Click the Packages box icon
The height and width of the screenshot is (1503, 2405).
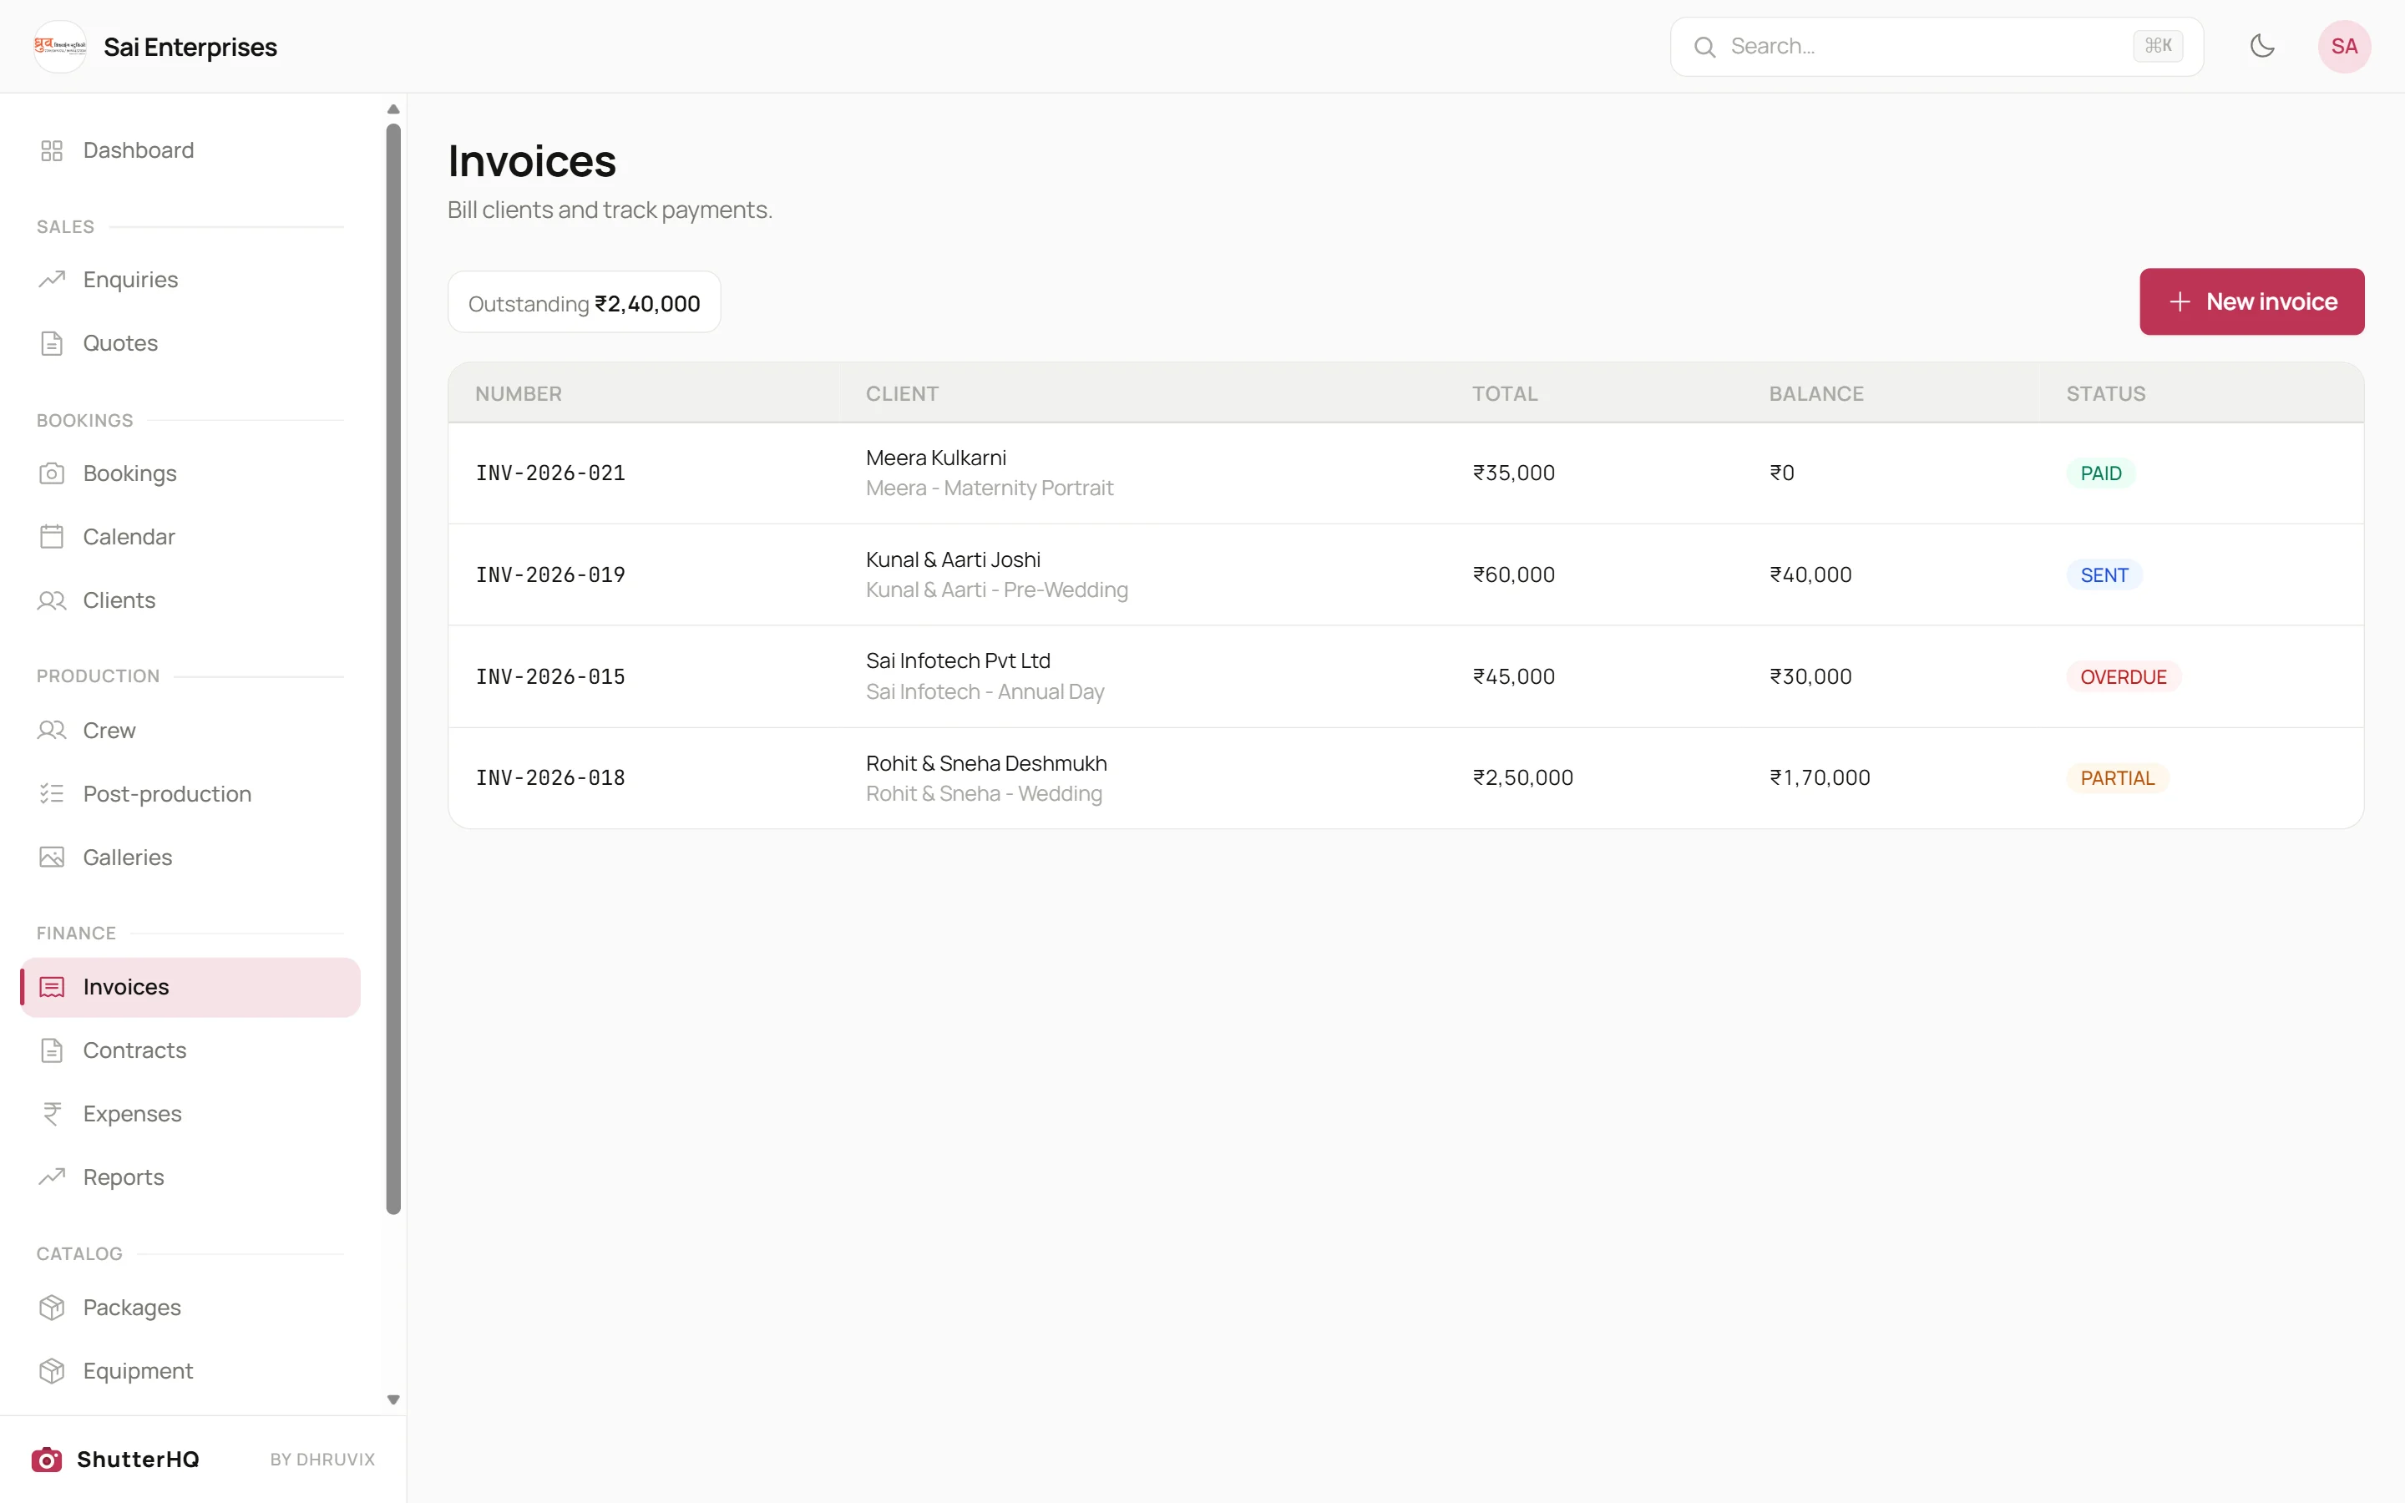coord(52,1307)
